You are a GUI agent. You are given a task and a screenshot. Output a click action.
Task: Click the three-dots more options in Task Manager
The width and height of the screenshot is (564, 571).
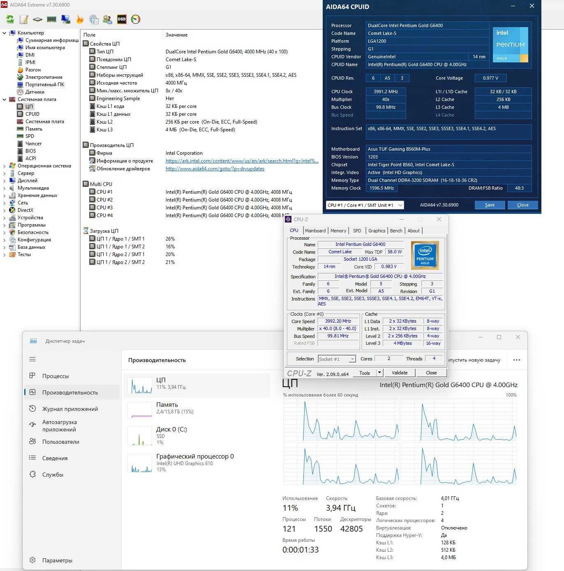tap(517, 360)
